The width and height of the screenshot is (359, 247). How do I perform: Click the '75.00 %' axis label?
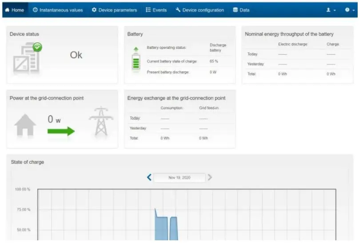(x=24, y=209)
